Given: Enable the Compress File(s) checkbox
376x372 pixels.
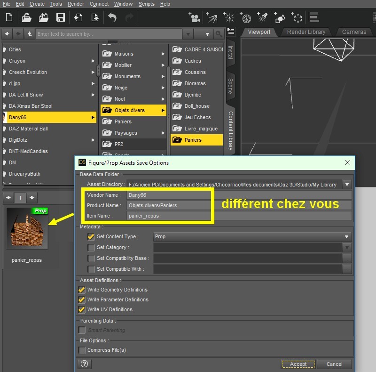Looking at the screenshot, I should click(81, 350).
